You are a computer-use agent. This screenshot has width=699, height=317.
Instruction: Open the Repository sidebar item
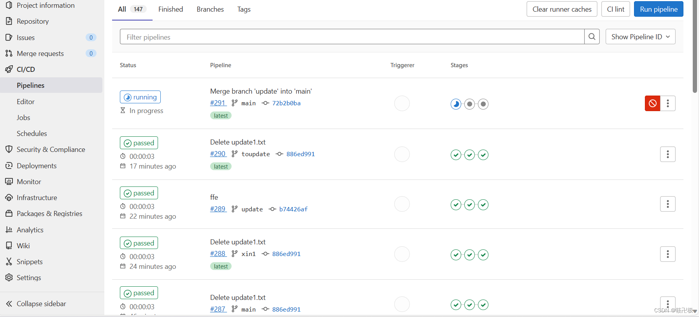[33, 21]
